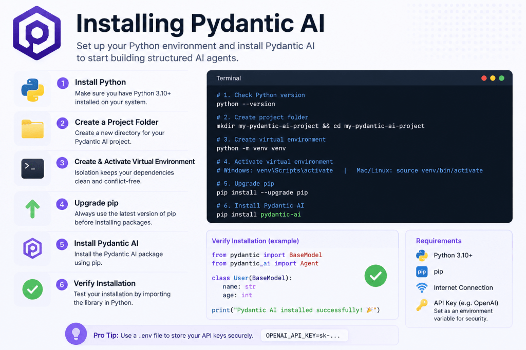Click the 'from pydantic_ai import Agent' code line
This screenshot has height=350, width=526.
click(265, 263)
